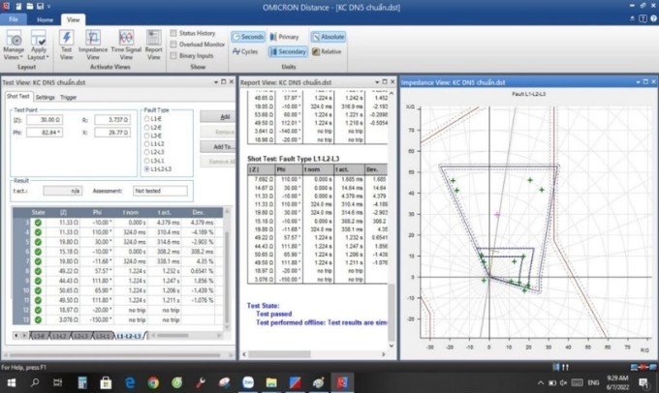Click the OMICRON app icon on the taskbar
The height and width of the screenshot is (393, 659).
(342, 382)
